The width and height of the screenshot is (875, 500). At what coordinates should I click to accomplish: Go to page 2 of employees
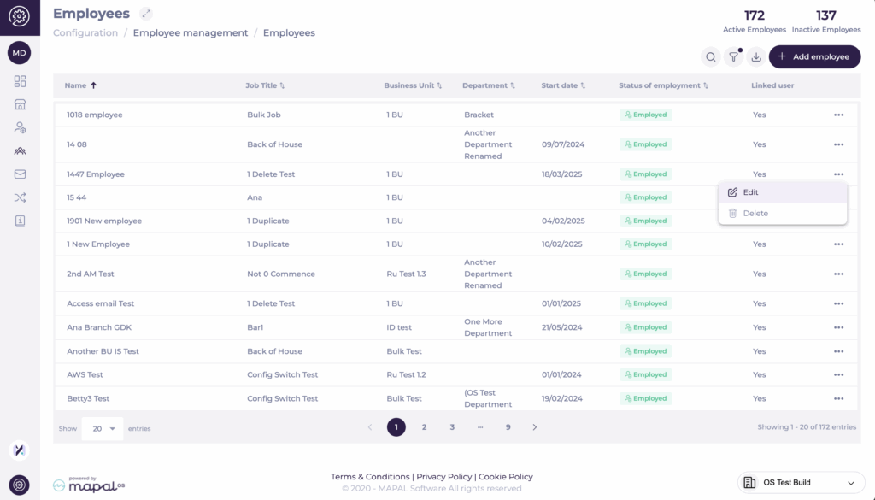pyautogui.click(x=424, y=427)
